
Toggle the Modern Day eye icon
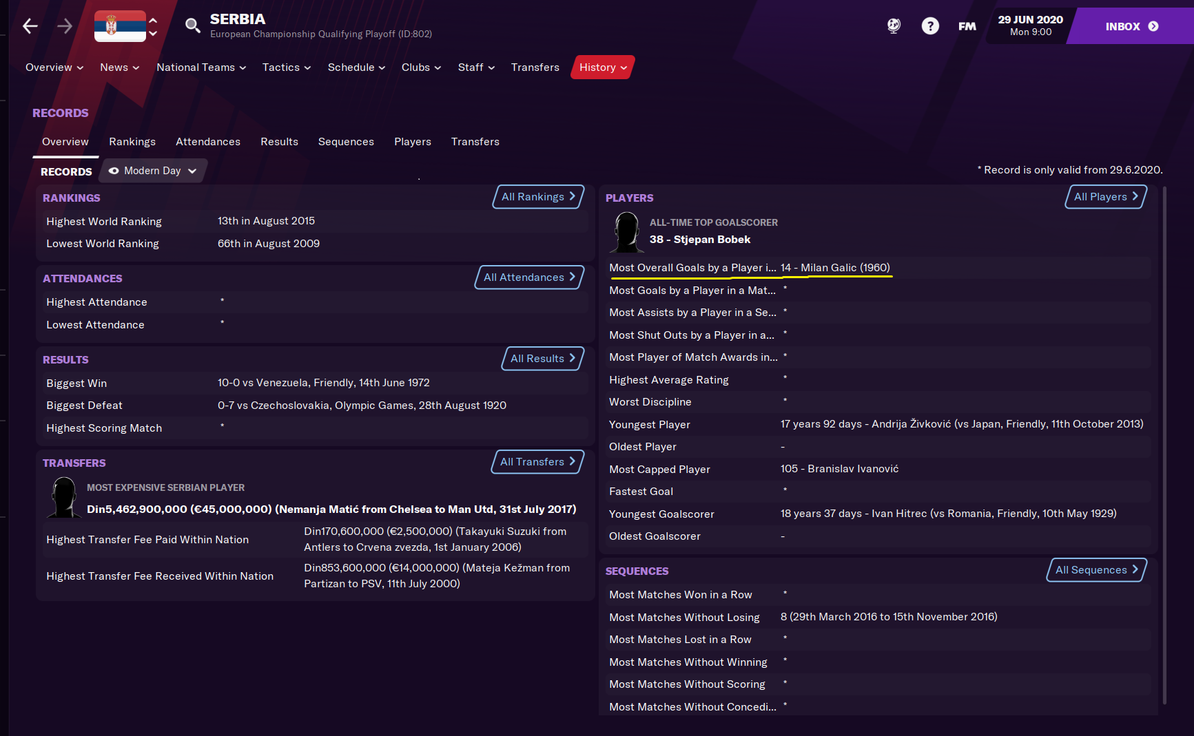click(x=114, y=171)
